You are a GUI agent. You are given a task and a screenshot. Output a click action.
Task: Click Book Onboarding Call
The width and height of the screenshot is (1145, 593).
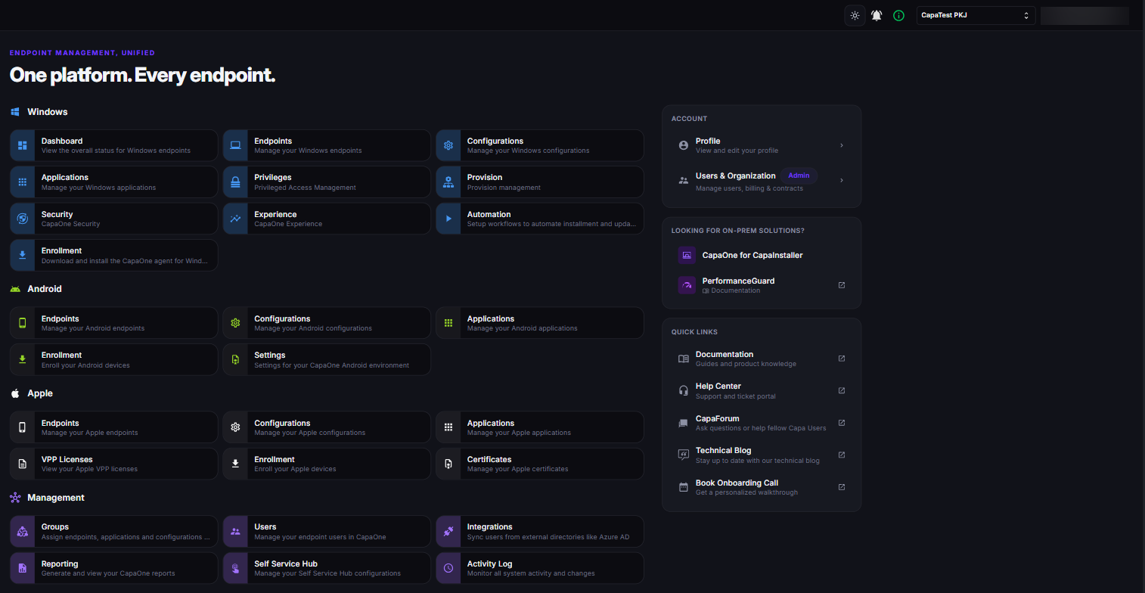pos(762,487)
